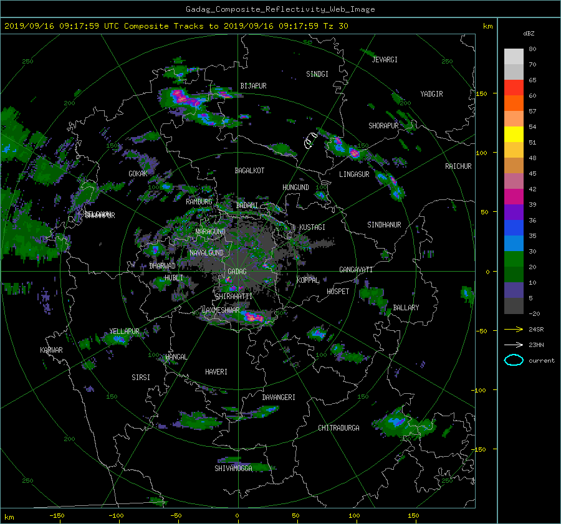Click the BIJAPUR city label
Image resolution: width=561 pixels, height=524 pixels.
253,86
